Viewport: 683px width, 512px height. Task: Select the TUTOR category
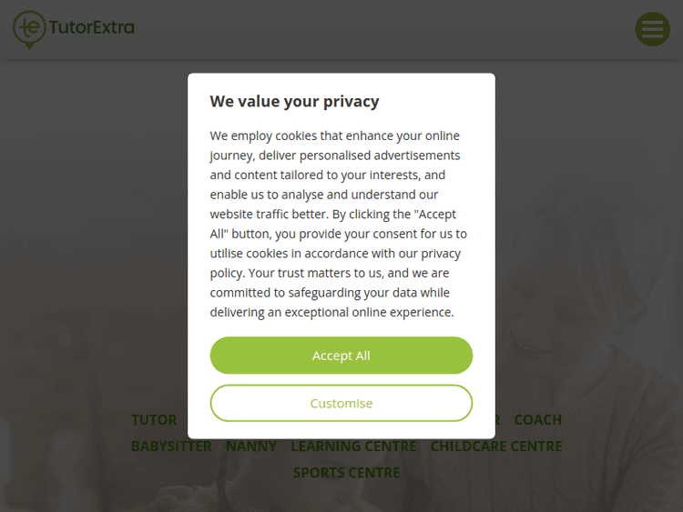154,420
